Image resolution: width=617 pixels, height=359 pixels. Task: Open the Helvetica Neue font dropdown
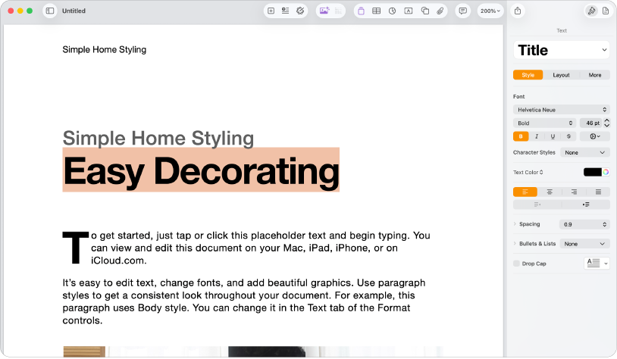tap(562, 110)
